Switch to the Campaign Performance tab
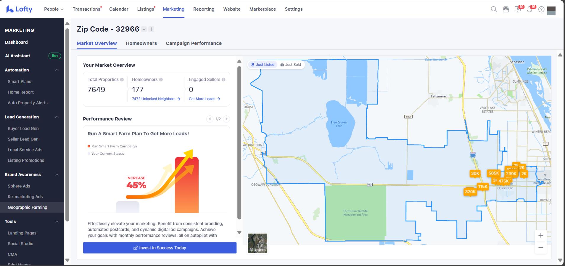Screen dimensions: 565x266 (194, 43)
